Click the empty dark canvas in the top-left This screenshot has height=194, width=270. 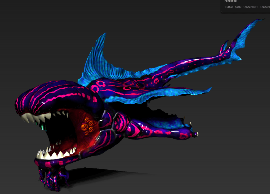pyautogui.click(x=40, y=32)
